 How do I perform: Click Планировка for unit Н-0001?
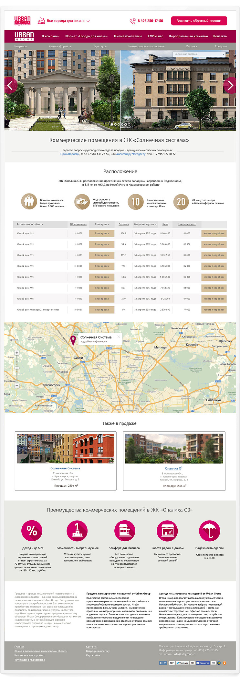[102, 233]
